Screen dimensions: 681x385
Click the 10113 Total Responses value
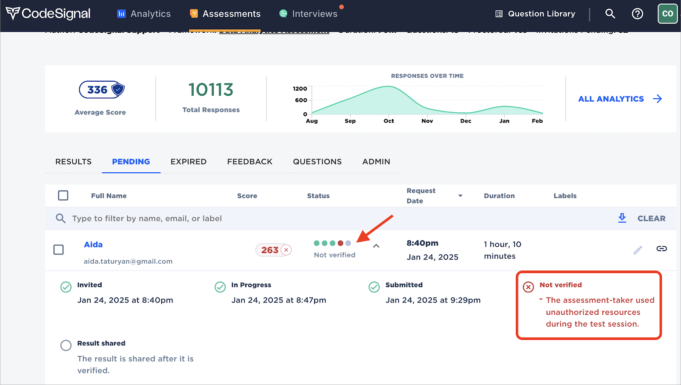pos(211,90)
